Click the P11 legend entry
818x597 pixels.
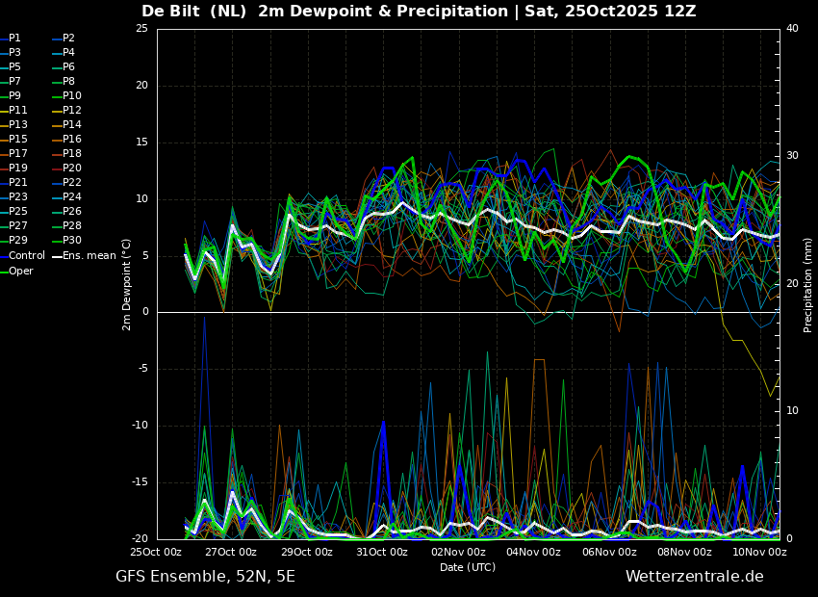tap(13, 110)
